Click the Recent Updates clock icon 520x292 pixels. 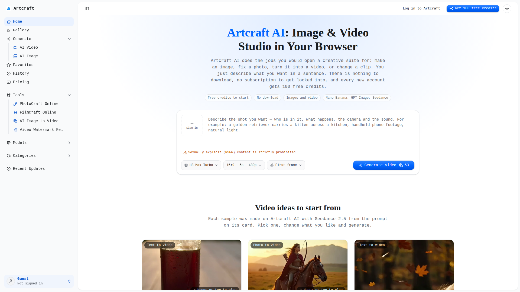click(9, 169)
